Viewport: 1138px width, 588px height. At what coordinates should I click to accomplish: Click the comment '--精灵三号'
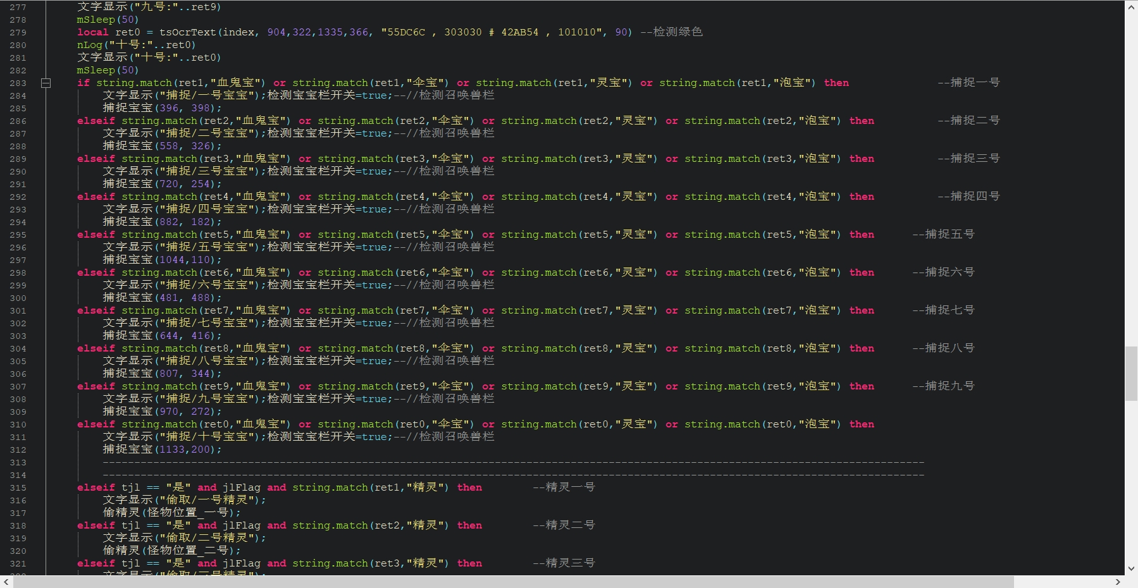click(x=564, y=563)
